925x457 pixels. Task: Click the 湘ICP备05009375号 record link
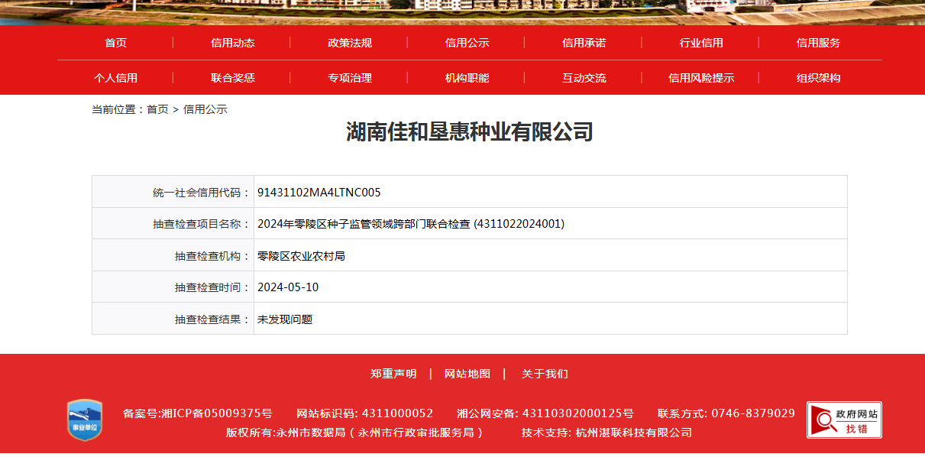[217, 413]
